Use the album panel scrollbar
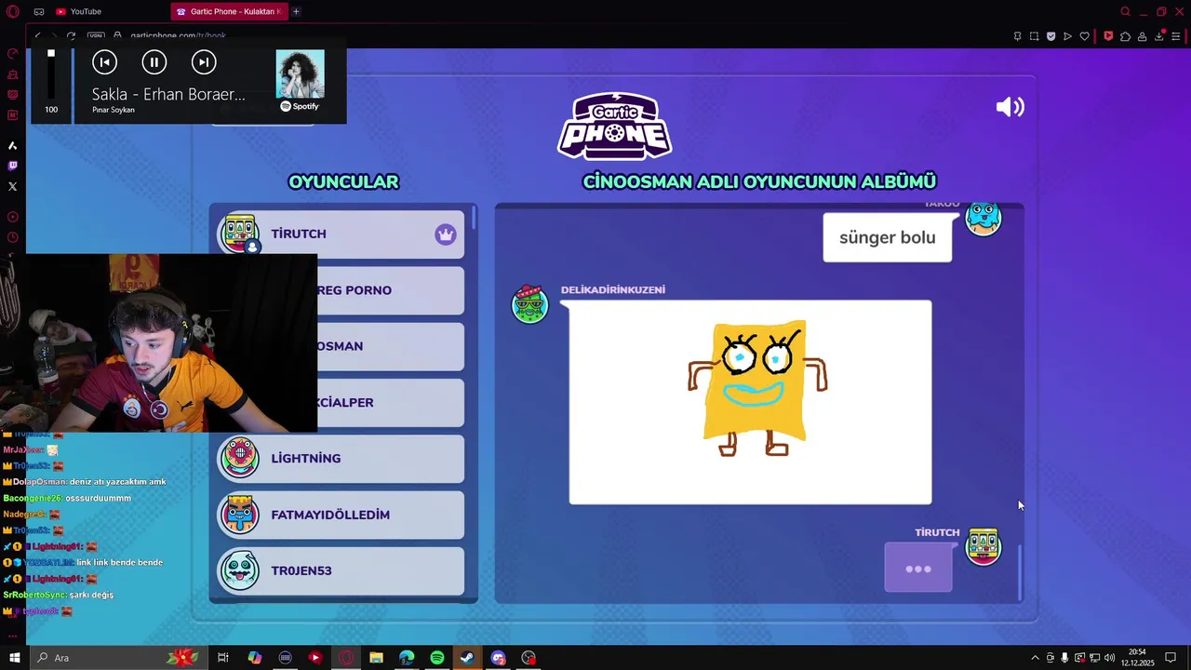1191x670 pixels. pos(1021,572)
